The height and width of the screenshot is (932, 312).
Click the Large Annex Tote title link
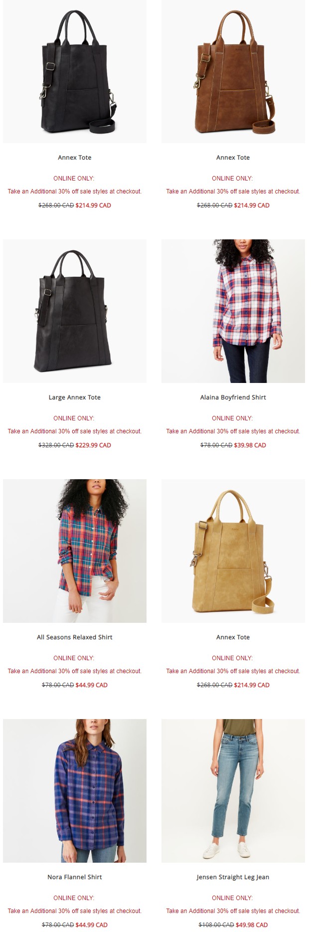tap(75, 397)
